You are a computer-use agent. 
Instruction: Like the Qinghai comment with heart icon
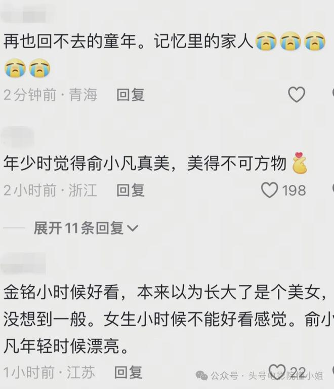coord(297,95)
